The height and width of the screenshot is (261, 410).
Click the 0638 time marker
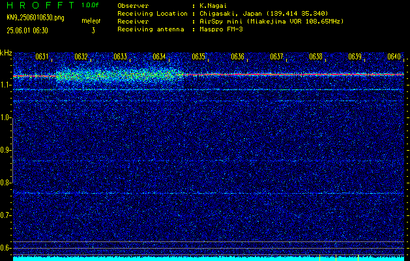[315, 57]
